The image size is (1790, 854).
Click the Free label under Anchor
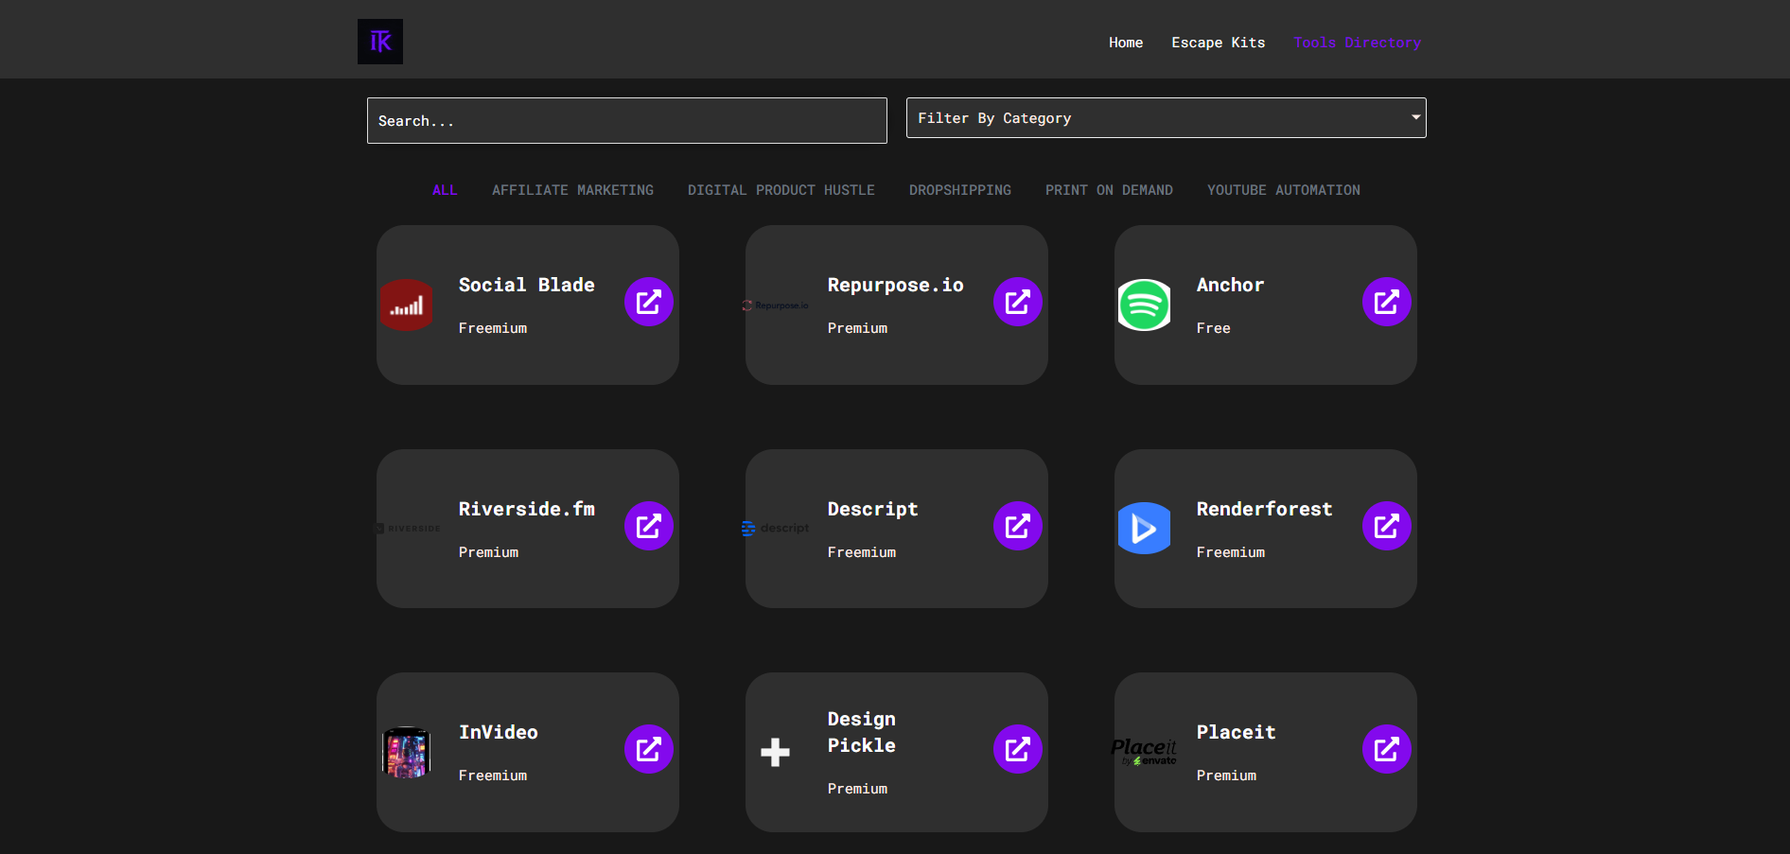[x=1214, y=328]
